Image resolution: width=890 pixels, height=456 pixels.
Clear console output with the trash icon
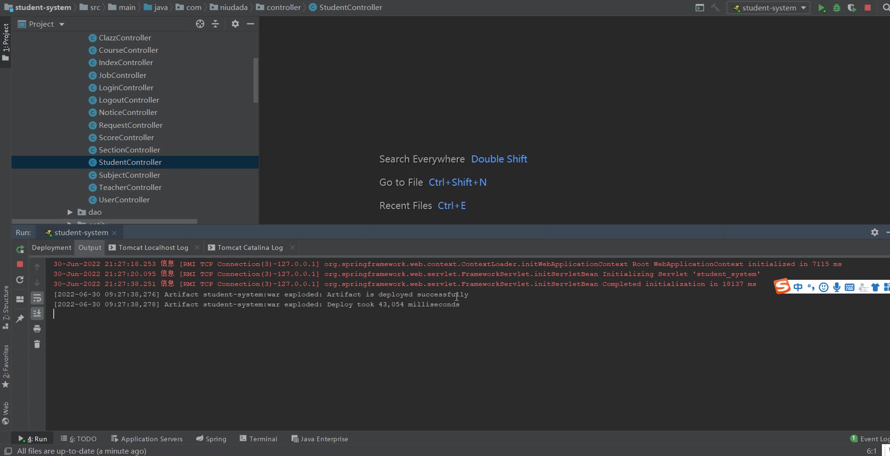37,344
